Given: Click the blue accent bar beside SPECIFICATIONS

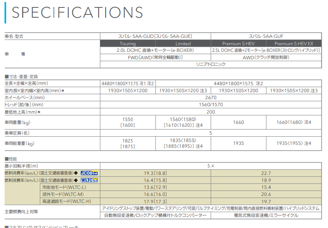Looking at the screenshot, I should [5, 12].
